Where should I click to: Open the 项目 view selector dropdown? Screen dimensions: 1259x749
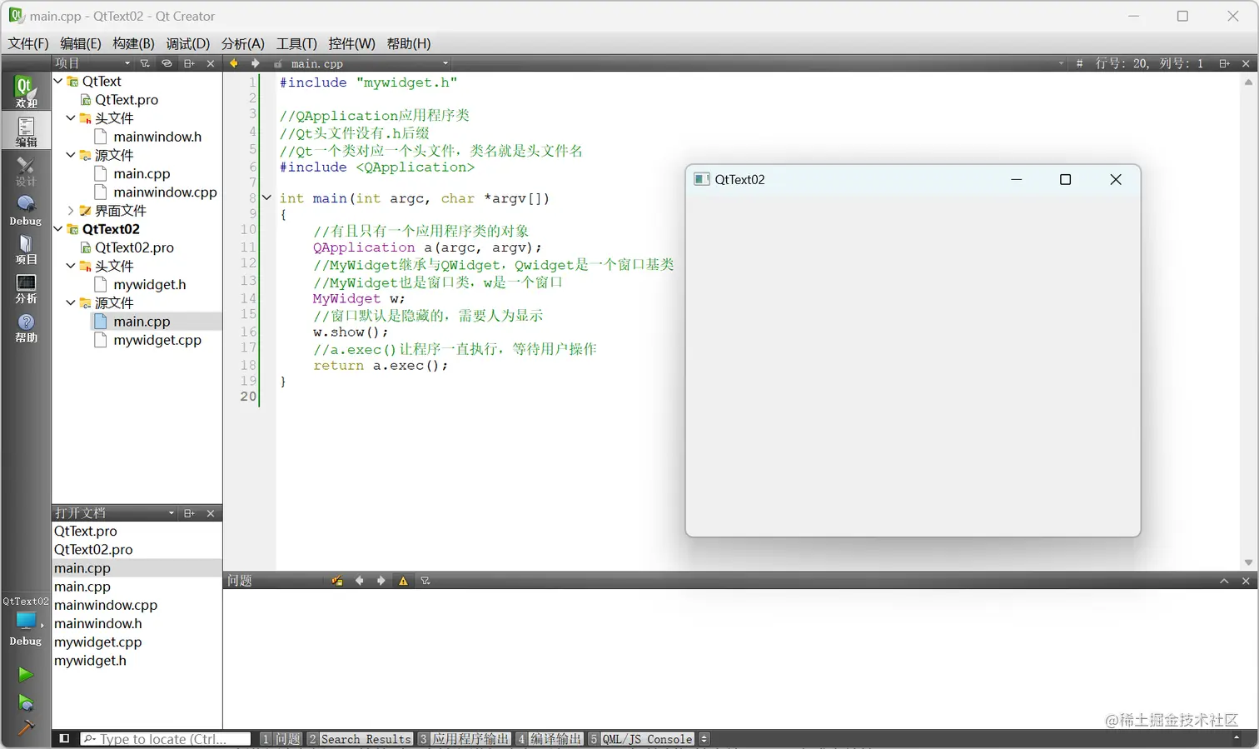93,63
